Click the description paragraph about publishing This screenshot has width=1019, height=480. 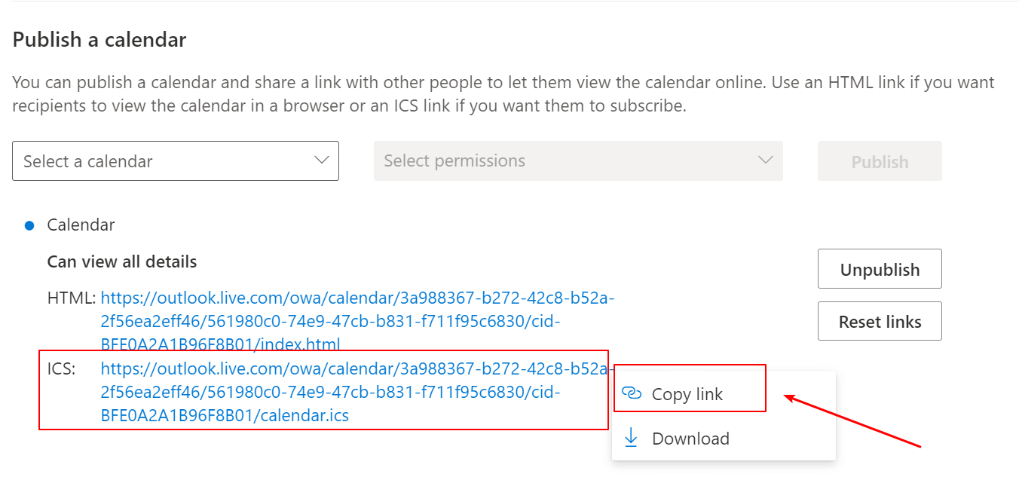point(503,94)
